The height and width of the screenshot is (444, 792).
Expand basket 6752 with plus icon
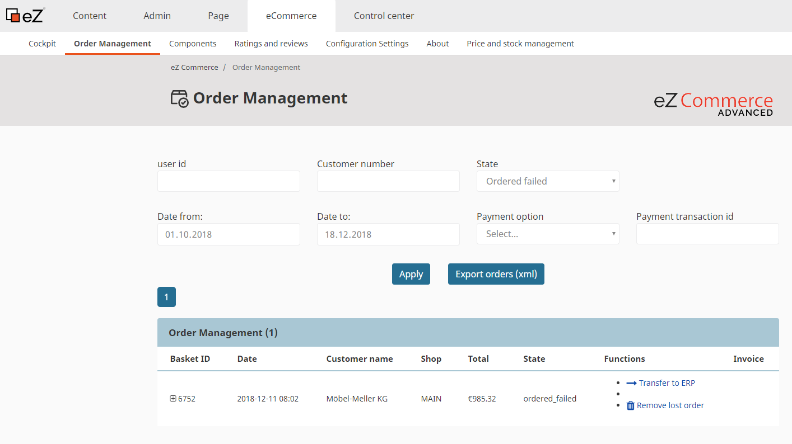pyautogui.click(x=173, y=399)
